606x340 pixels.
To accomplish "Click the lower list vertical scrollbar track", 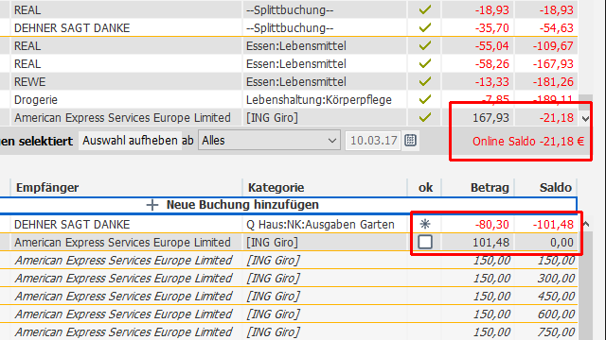I will (x=586, y=285).
